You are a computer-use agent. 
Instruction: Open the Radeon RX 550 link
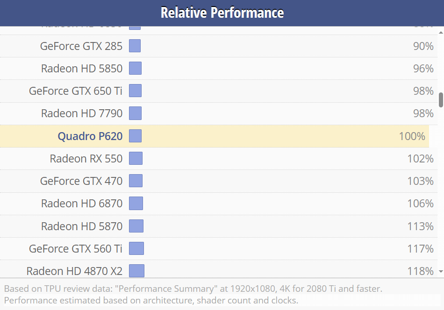86,159
